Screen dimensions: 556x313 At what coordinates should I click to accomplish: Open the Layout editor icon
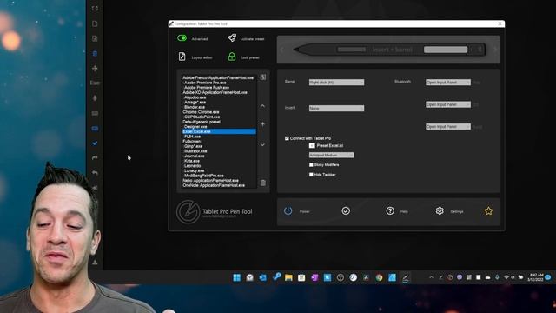coord(182,57)
